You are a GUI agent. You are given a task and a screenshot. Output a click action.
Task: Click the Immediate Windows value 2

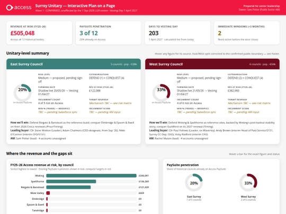point(220,33)
